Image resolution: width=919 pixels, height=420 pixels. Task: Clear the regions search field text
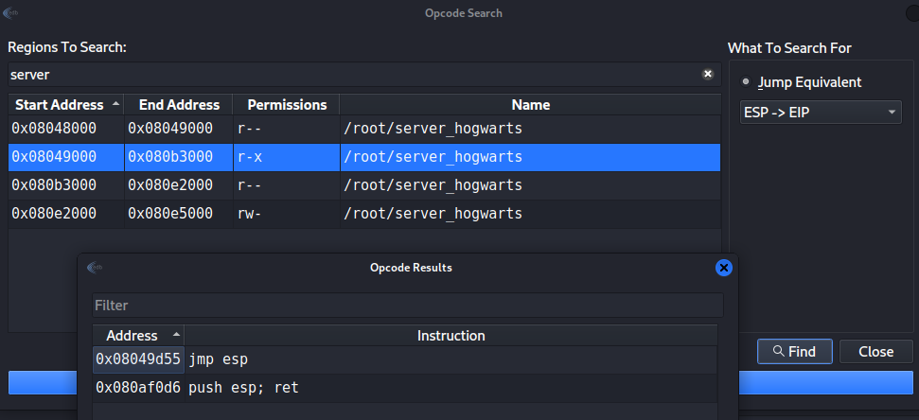707,74
